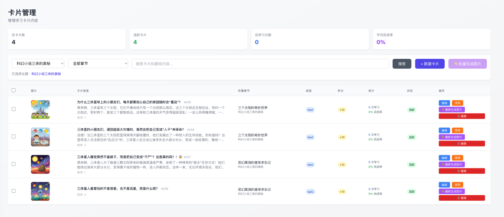Select the checkbox for quiz card #258

(x=14, y=191)
